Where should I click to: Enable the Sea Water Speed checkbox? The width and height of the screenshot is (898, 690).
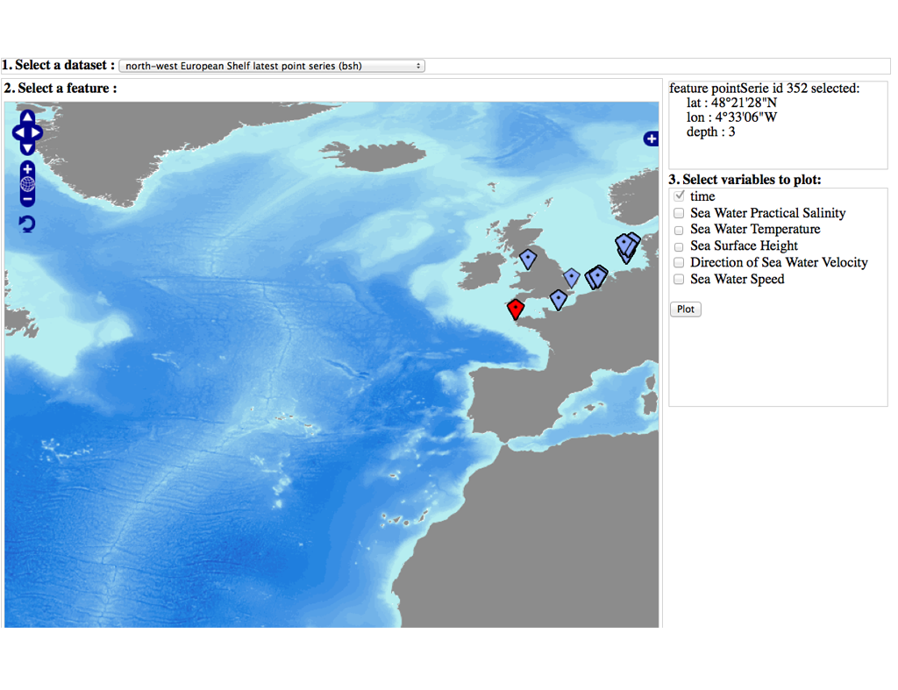click(x=679, y=280)
